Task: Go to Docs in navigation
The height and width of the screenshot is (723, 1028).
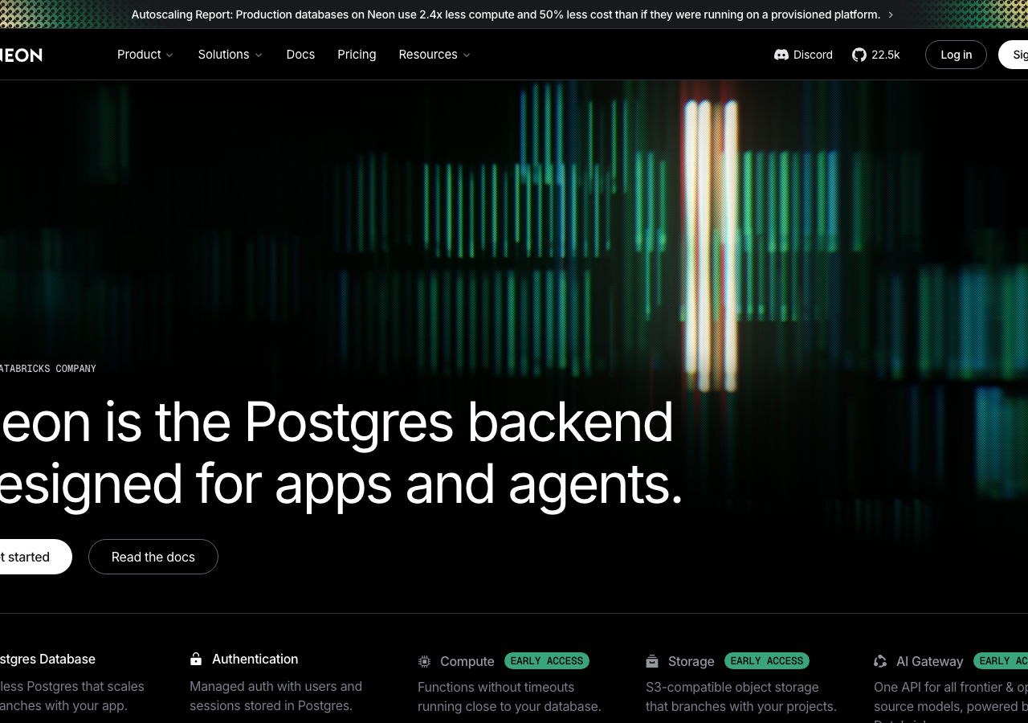Action: click(300, 55)
